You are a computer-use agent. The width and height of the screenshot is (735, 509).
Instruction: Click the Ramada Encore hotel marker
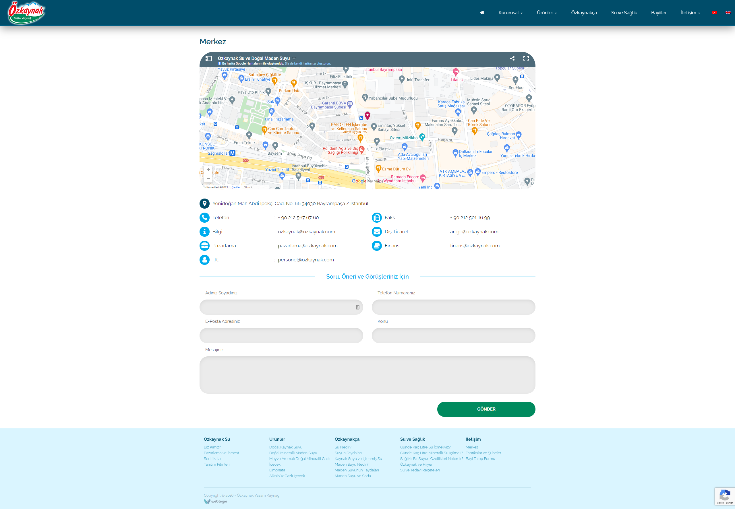coord(423,178)
